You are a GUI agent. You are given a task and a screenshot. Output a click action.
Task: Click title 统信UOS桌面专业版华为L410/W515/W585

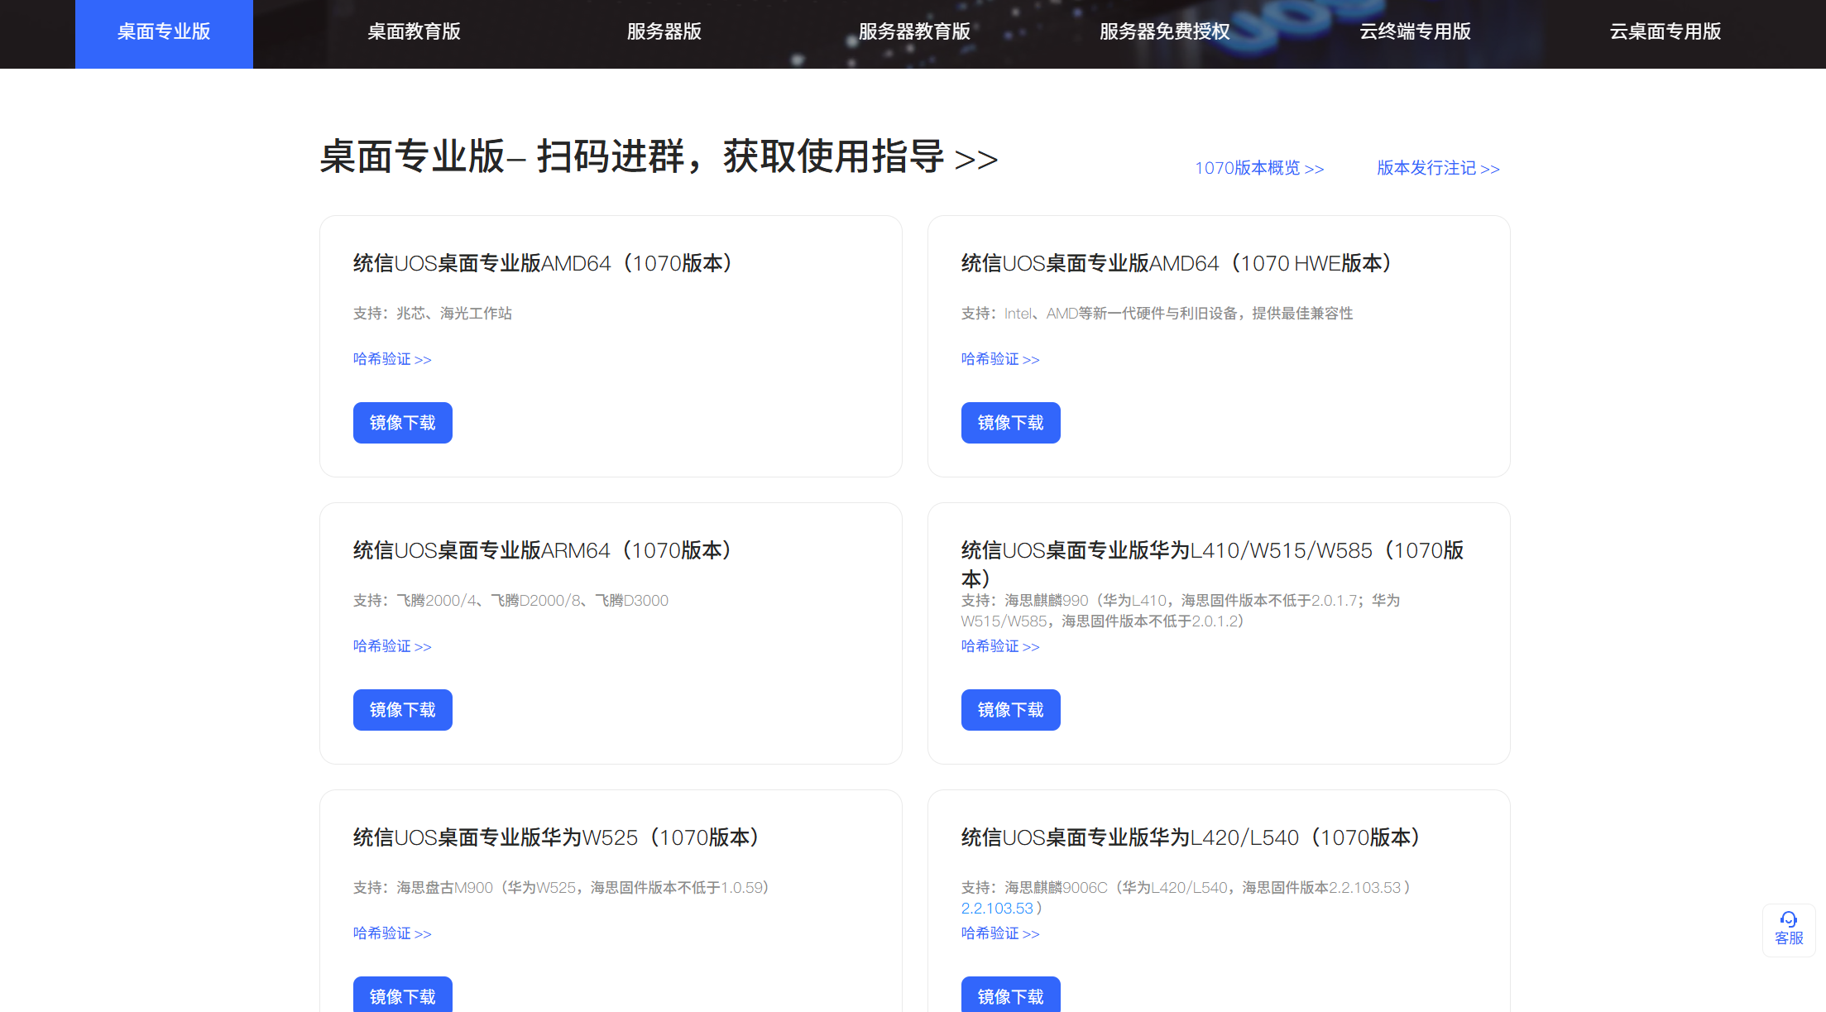(x=1212, y=564)
